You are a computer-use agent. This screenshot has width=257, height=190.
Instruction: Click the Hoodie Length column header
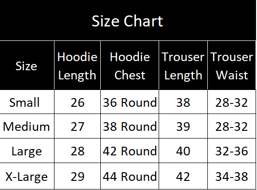coord(77,65)
